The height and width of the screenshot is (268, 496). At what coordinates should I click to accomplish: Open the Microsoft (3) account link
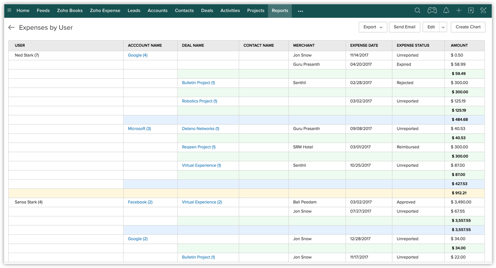coord(139,128)
